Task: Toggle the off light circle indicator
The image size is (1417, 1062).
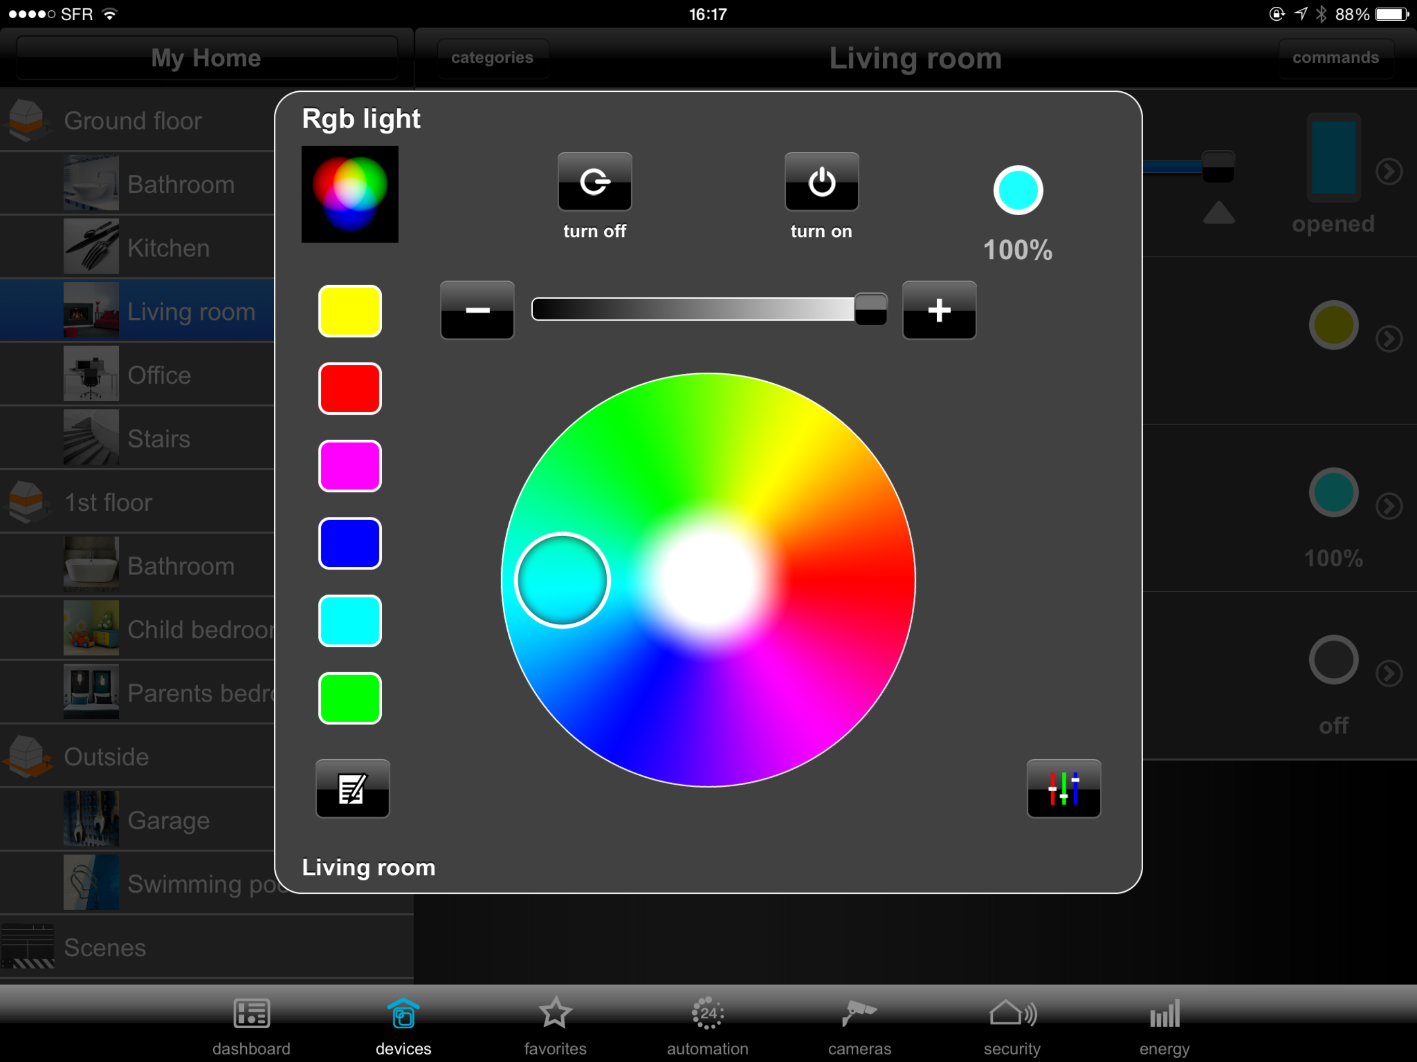Action: (1333, 660)
